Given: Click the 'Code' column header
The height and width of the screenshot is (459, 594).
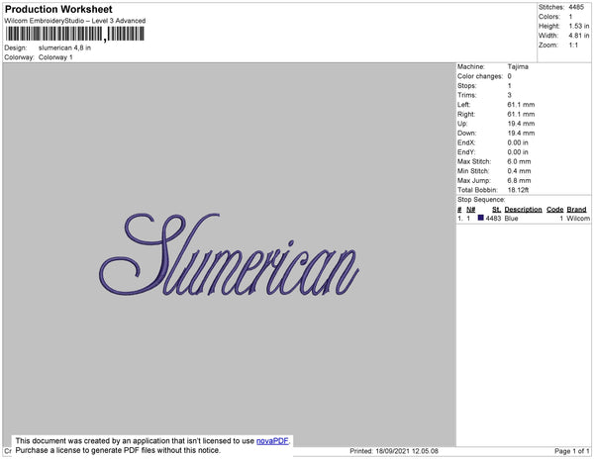Looking at the screenshot, I should [555, 210].
